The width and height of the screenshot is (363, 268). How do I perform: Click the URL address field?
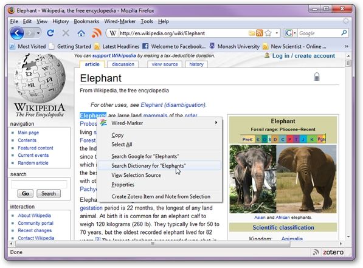183,33
